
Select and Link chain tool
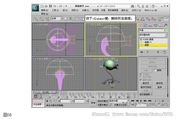coord(36,19)
